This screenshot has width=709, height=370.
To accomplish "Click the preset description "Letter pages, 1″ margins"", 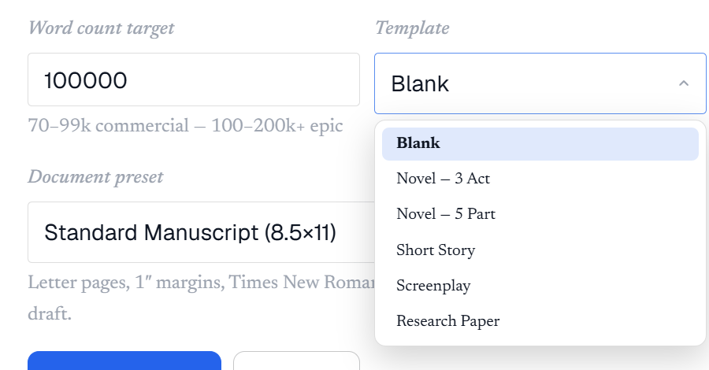I will 126,283.
